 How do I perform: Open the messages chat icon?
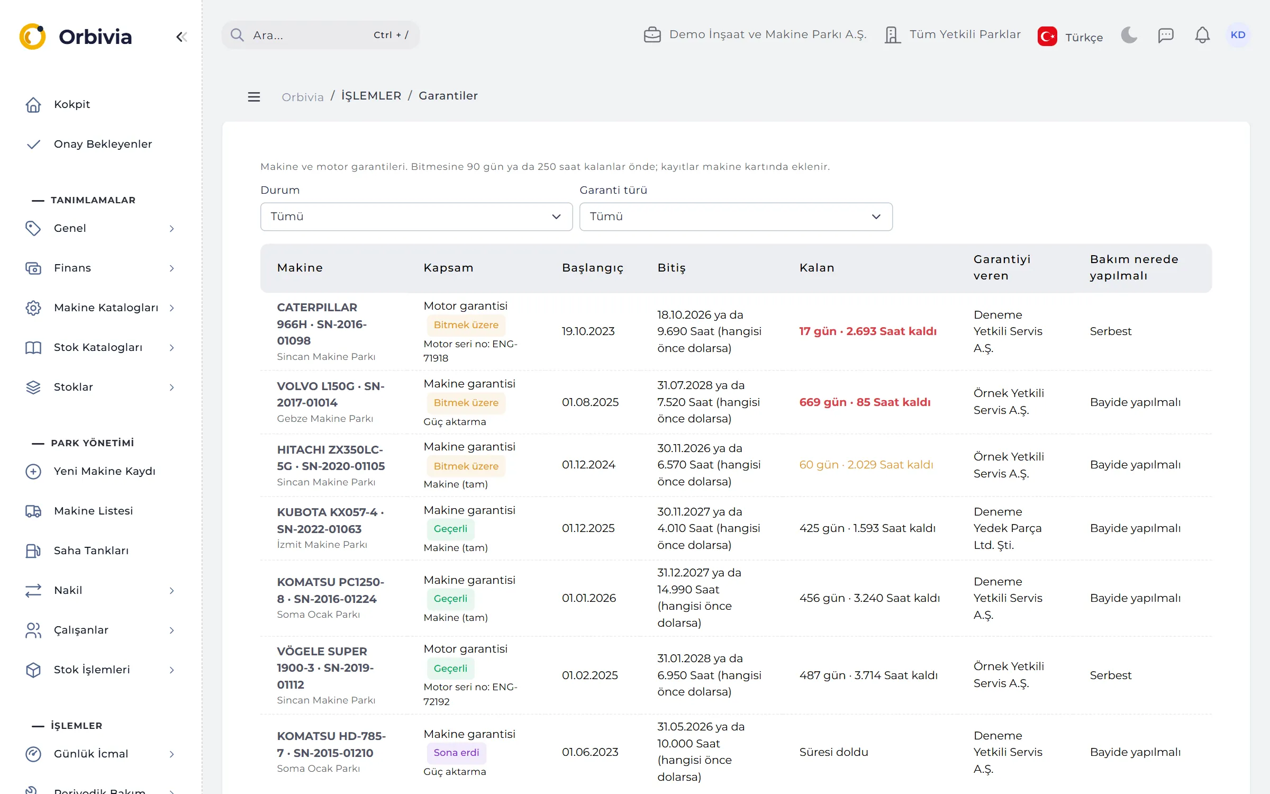(1166, 35)
